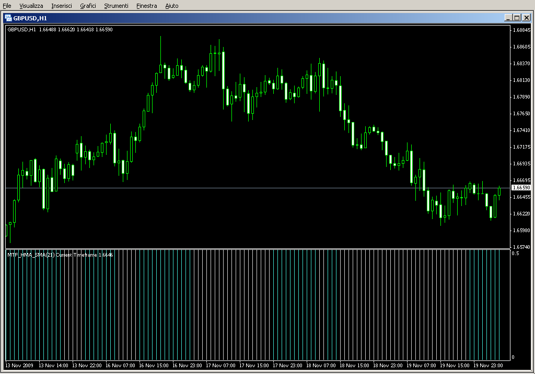Viewport: 535px width, 374px height.
Task: Open the Strumenti menu
Action: click(116, 6)
